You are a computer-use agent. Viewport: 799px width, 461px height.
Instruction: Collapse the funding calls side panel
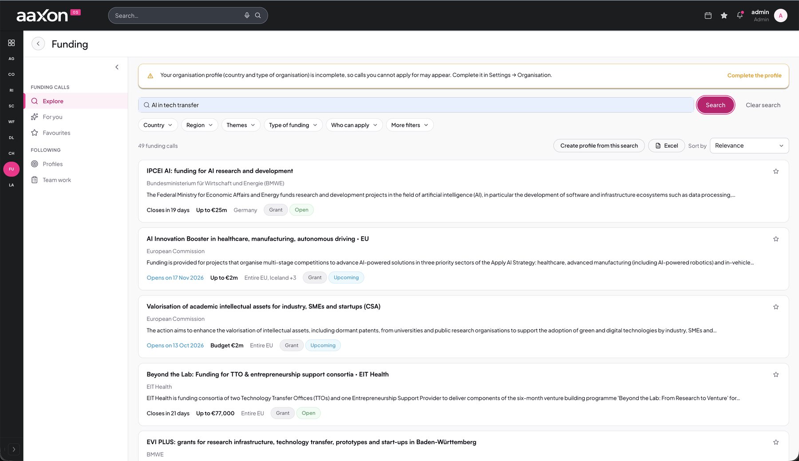click(x=117, y=67)
